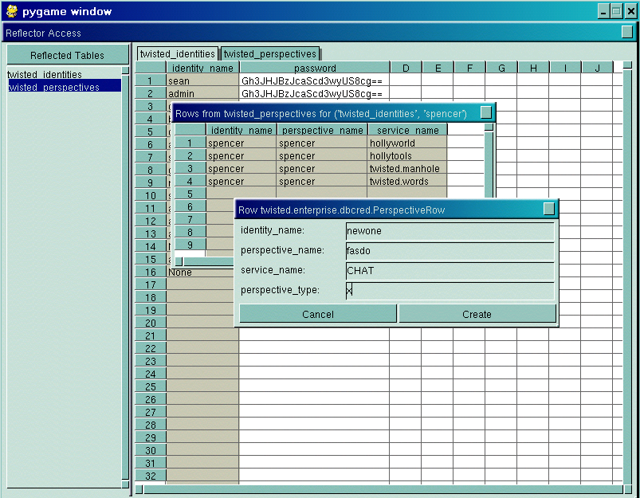
Task: Click the Reflector Access panel corner box
Action: [626, 32]
